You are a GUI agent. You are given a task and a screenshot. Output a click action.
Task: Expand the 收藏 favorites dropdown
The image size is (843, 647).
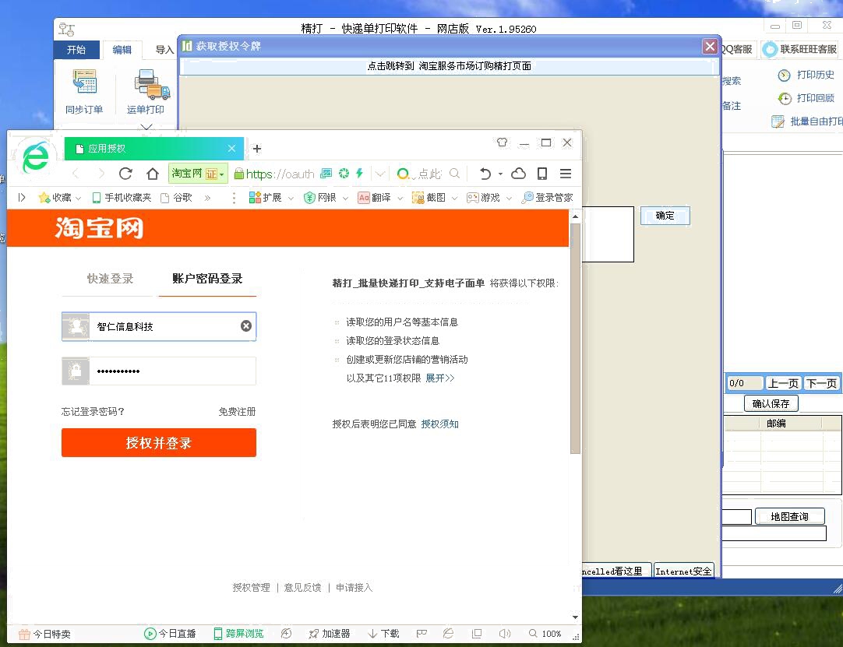click(x=79, y=198)
